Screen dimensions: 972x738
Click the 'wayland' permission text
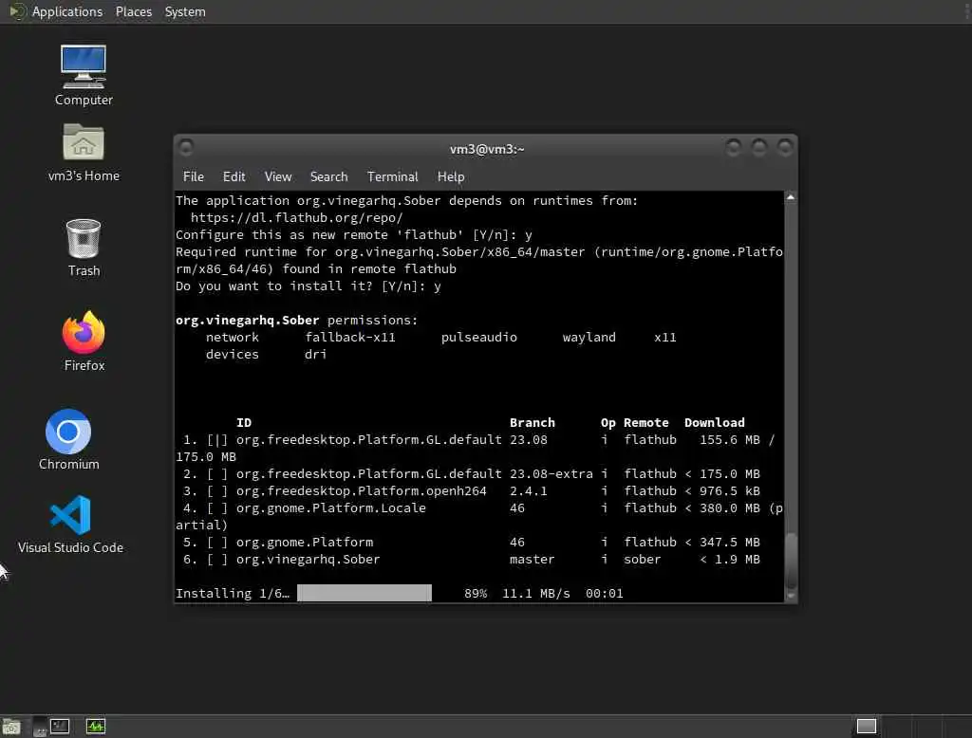tap(589, 337)
